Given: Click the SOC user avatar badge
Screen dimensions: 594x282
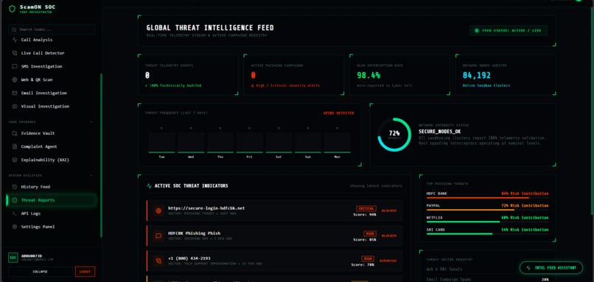Looking at the screenshot, I should point(13,258).
